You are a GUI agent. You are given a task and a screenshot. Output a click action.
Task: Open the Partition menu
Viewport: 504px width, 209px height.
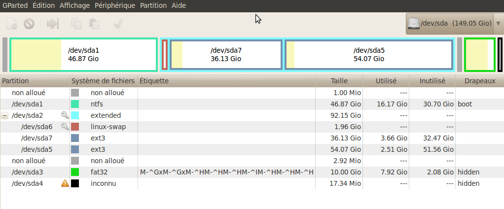(x=153, y=5)
